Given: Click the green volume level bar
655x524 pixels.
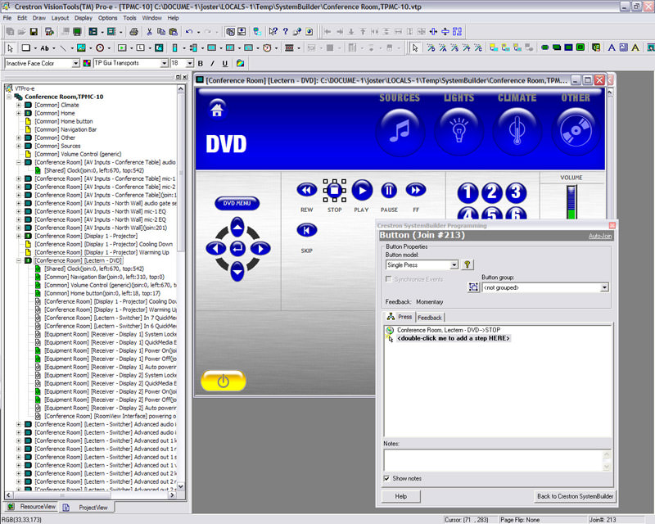Looking at the screenshot, I should pos(571,214).
